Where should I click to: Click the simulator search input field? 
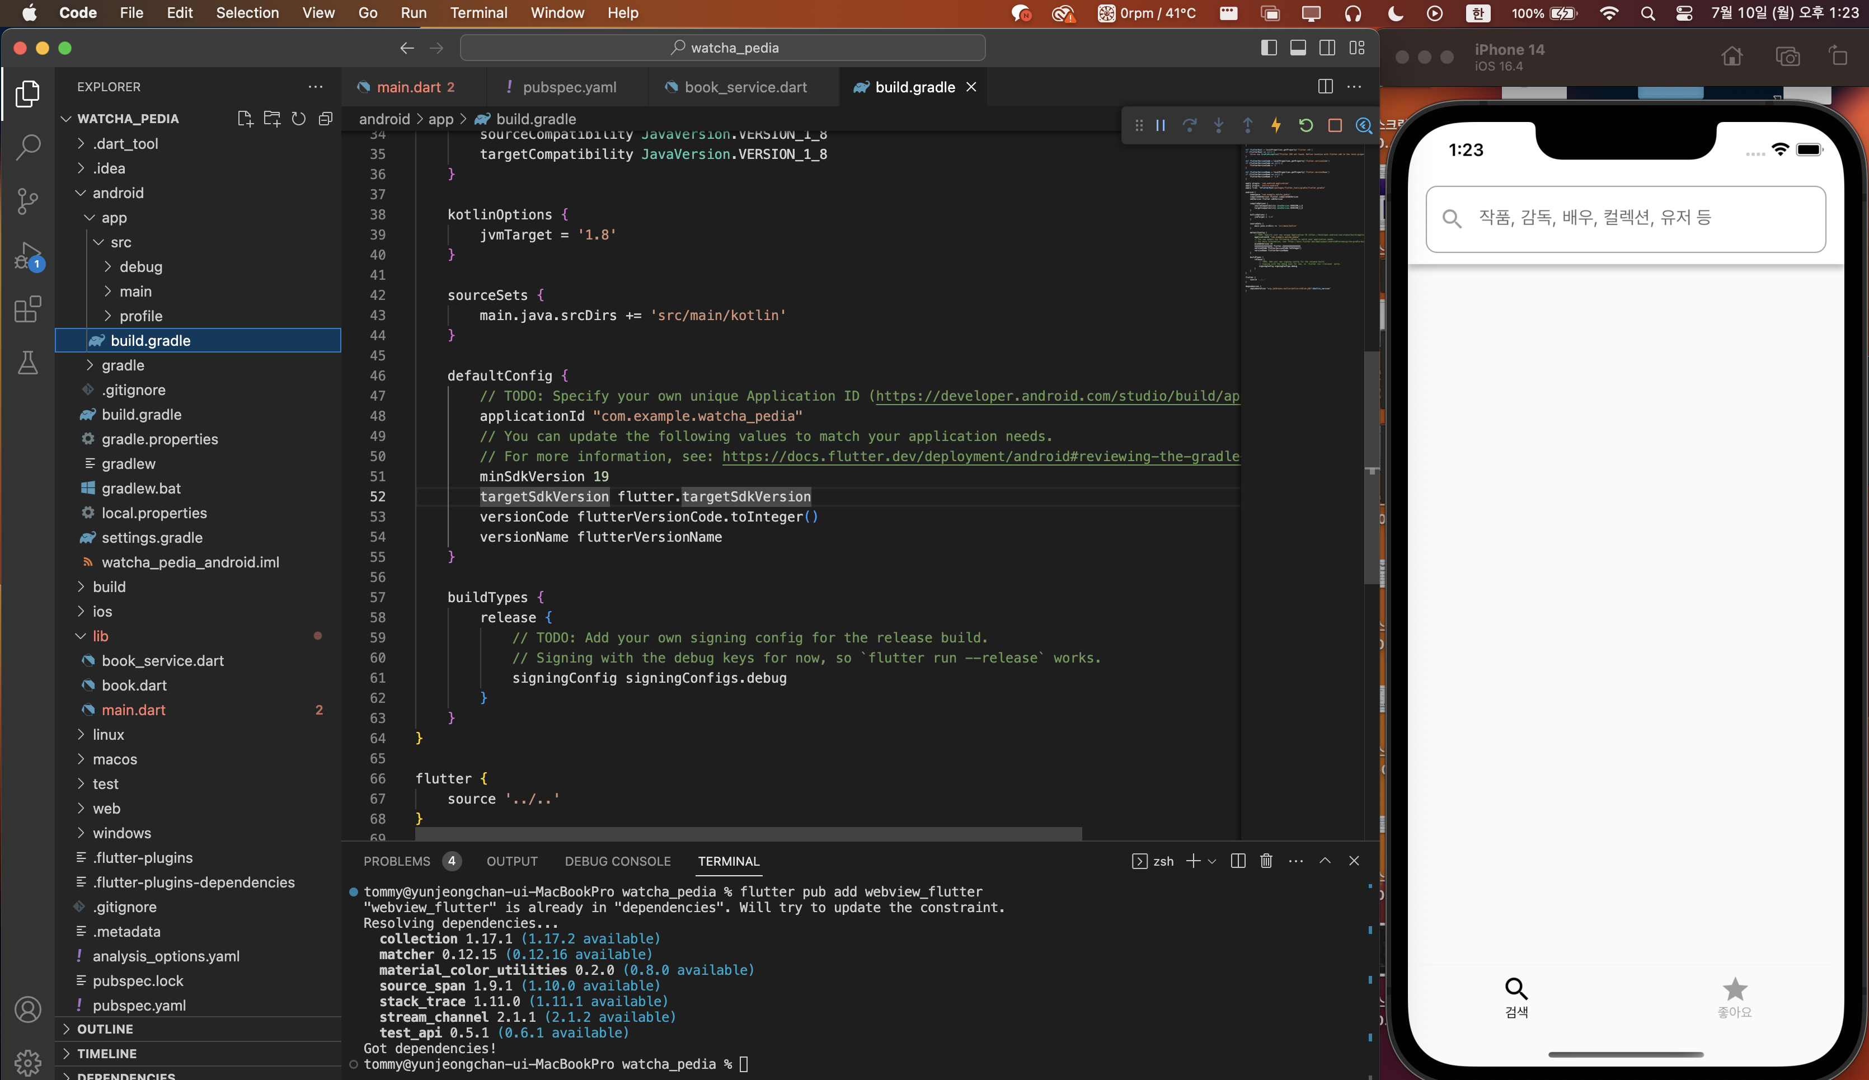coord(1625,219)
